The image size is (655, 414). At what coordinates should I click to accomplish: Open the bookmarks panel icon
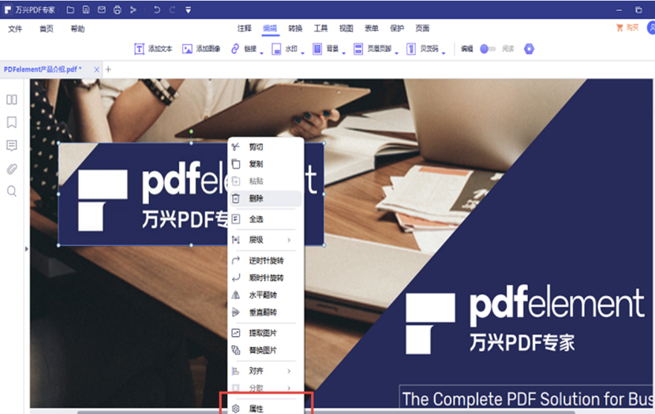(12, 122)
